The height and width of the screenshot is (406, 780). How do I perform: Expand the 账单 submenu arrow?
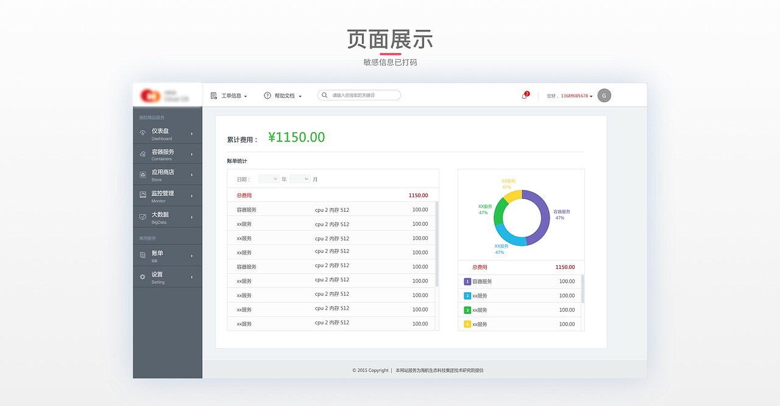click(191, 255)
